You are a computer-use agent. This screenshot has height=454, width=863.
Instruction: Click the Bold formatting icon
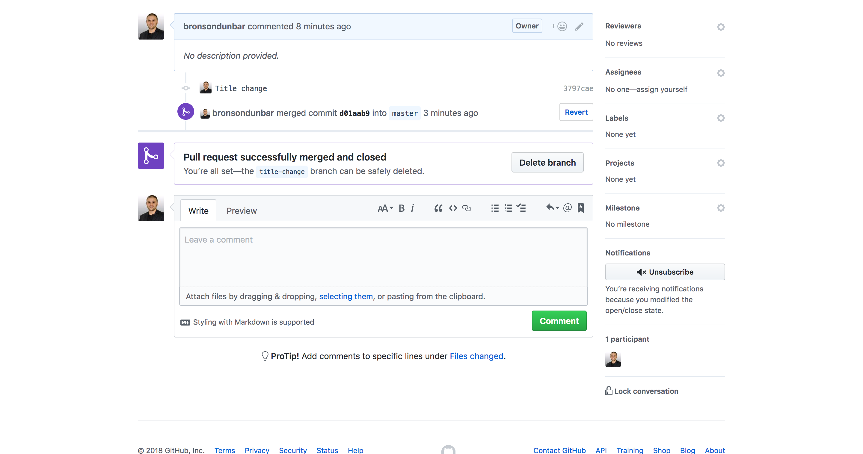(401, 208)
